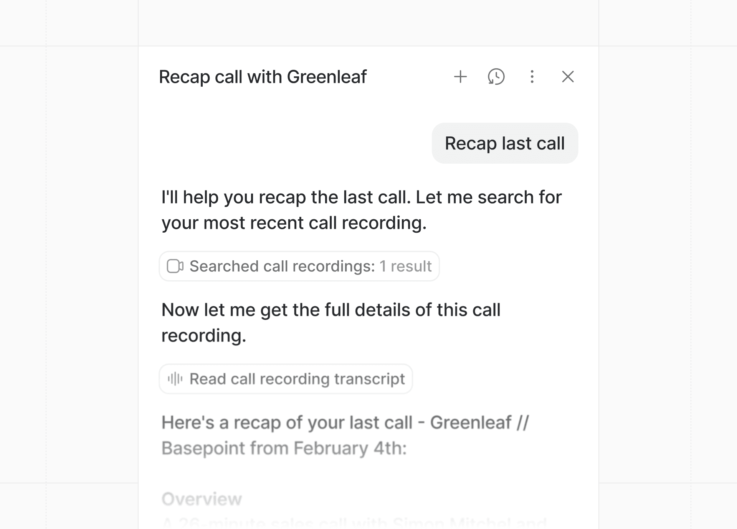Click the clock-with-arrow history icon

coord(496,77)
